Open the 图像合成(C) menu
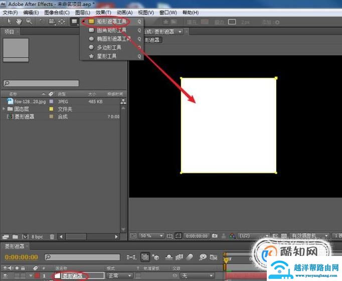The width and height of the screenshot is (342, 281). tap(57, 13)
